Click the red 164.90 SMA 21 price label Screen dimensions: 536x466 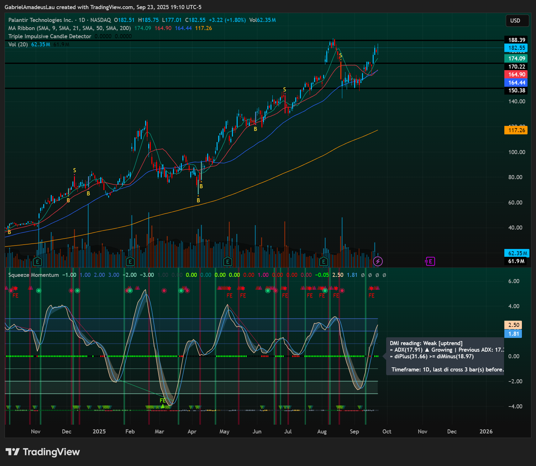tap(516, 75)
